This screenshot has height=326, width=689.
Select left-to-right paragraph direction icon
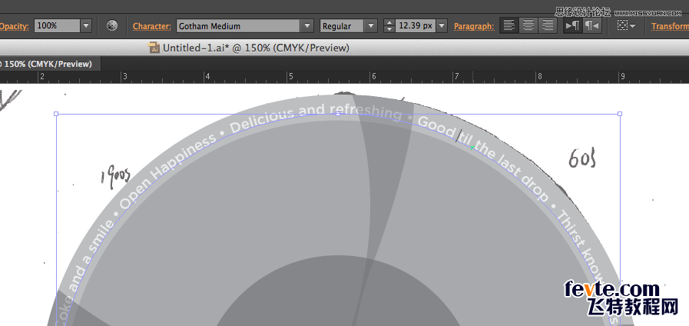pos(572,25)
